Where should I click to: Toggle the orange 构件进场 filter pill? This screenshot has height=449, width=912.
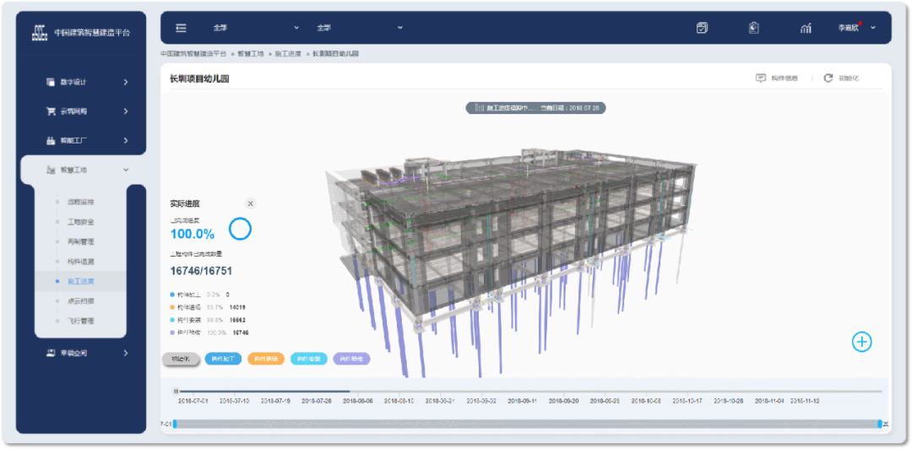(x=265, y=359)
